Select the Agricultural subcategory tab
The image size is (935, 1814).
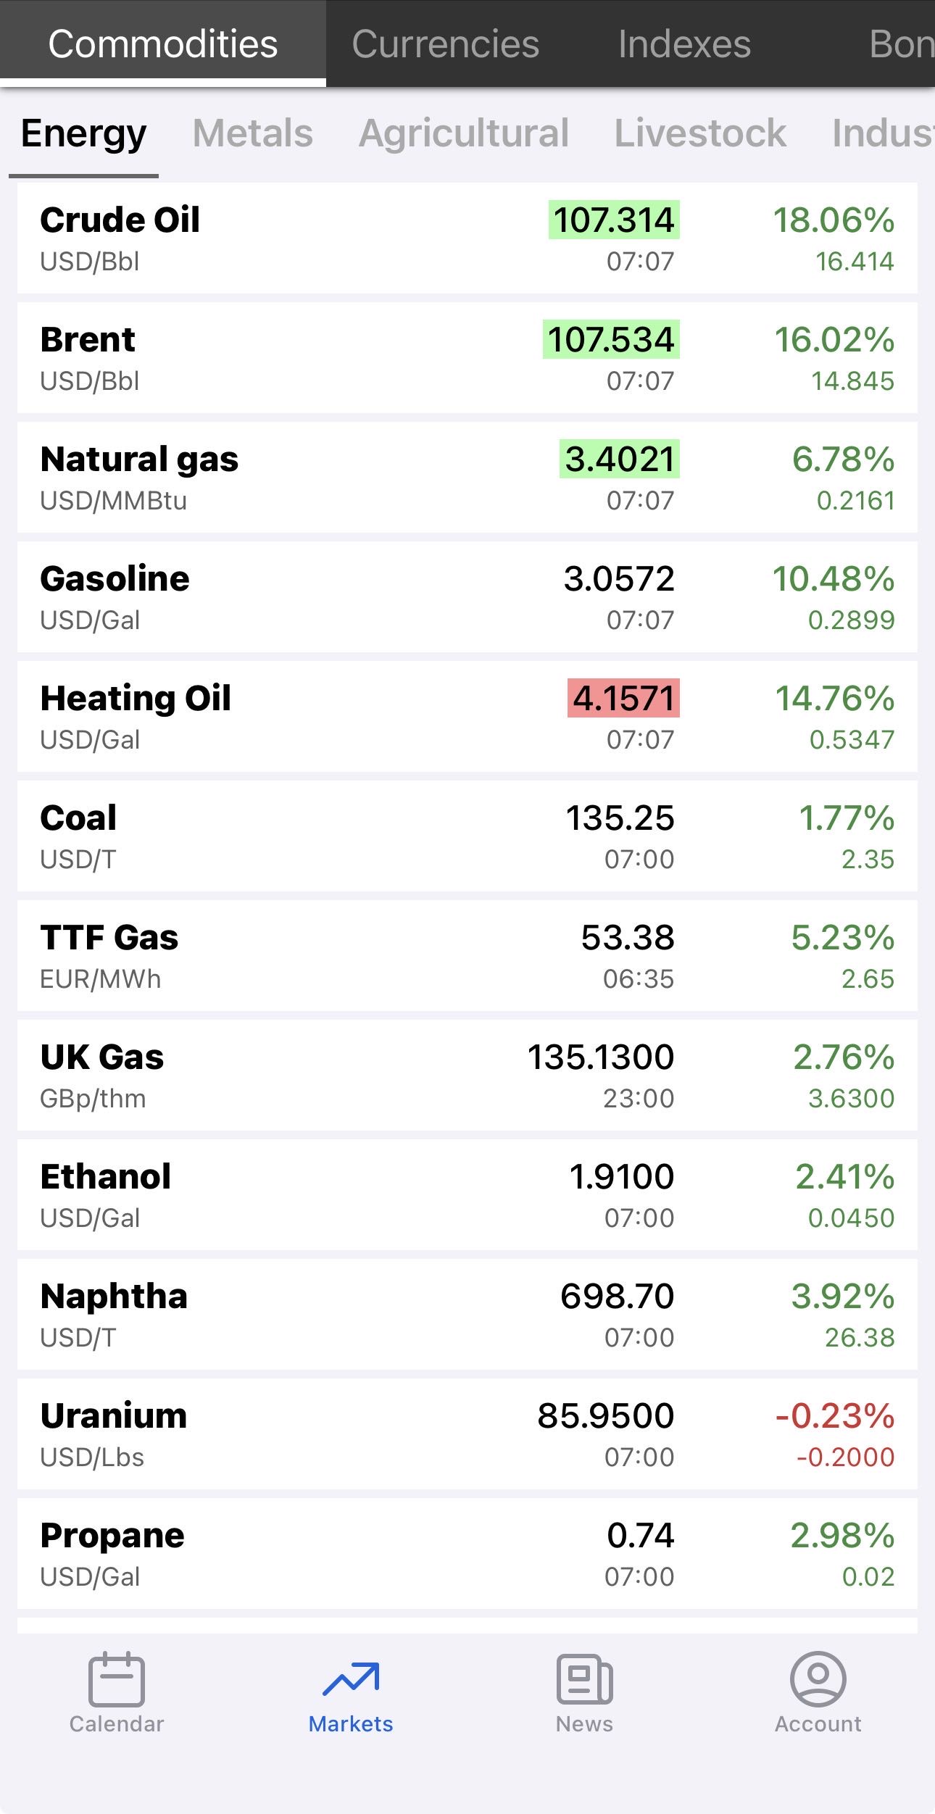click(464, 133)
